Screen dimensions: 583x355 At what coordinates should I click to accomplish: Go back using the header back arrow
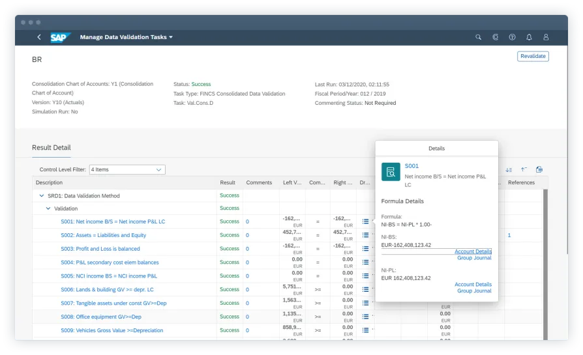[x=39, y=38]
